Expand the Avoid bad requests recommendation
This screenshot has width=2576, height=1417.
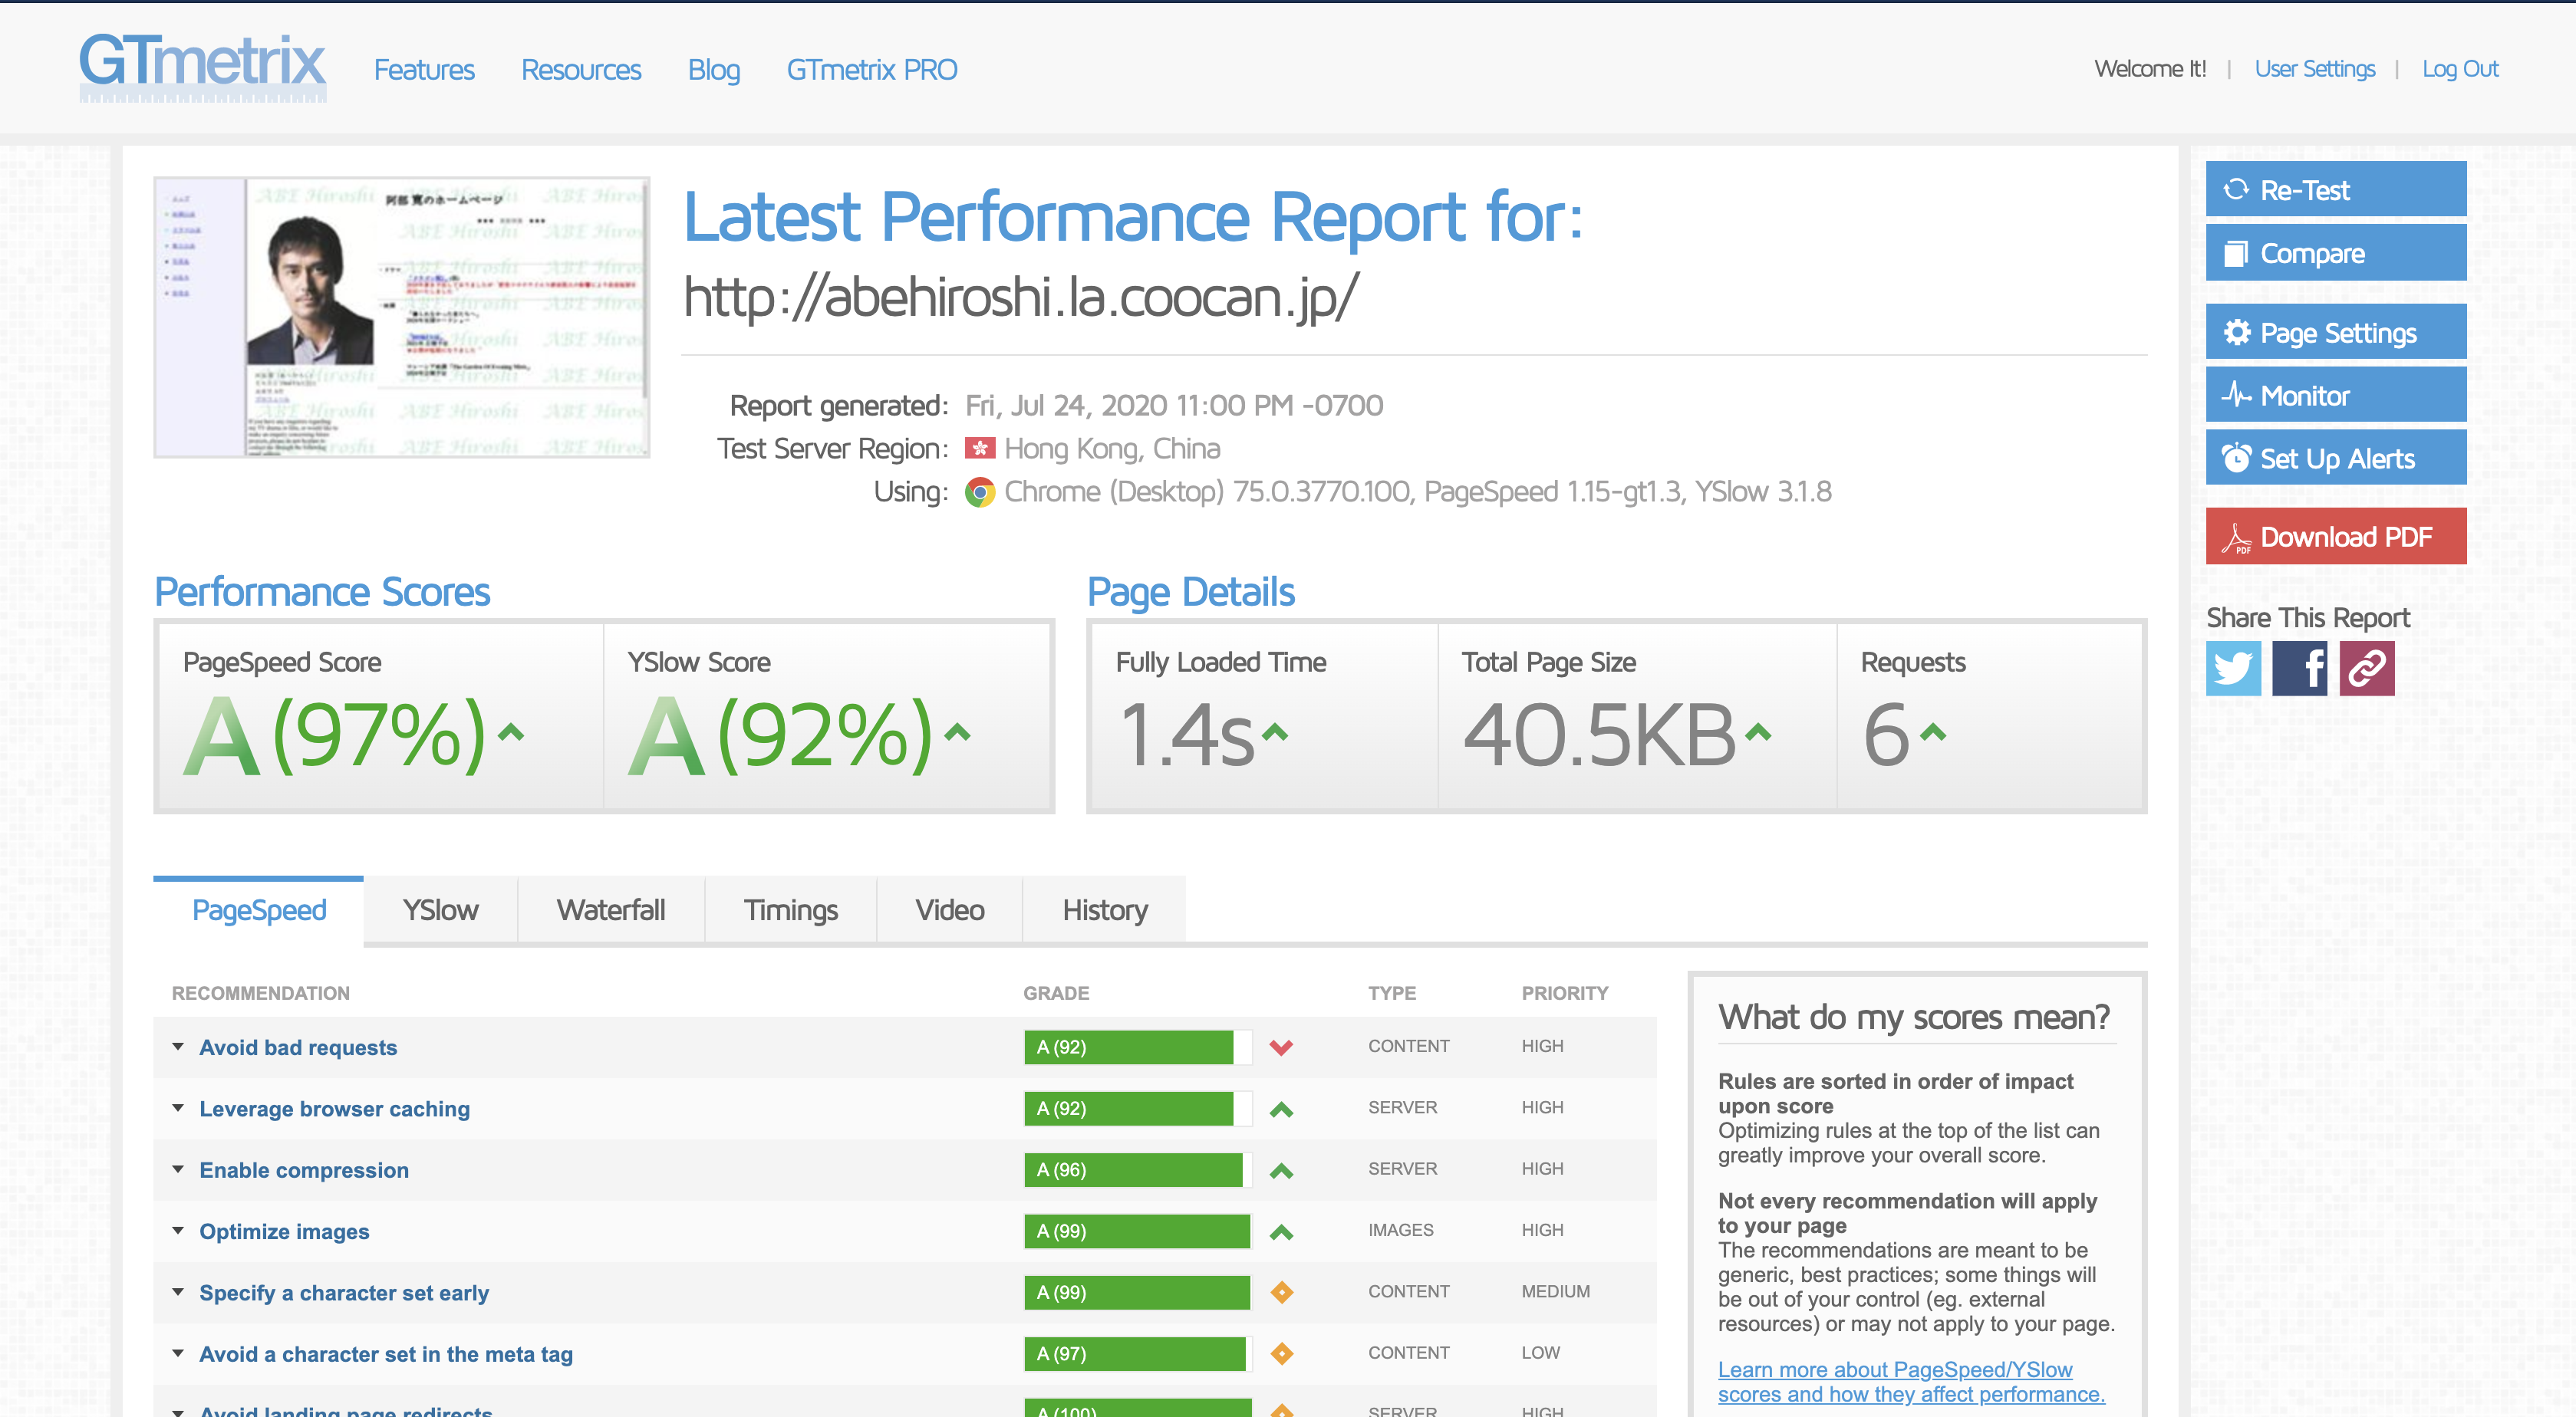[x=298, y=1047]
